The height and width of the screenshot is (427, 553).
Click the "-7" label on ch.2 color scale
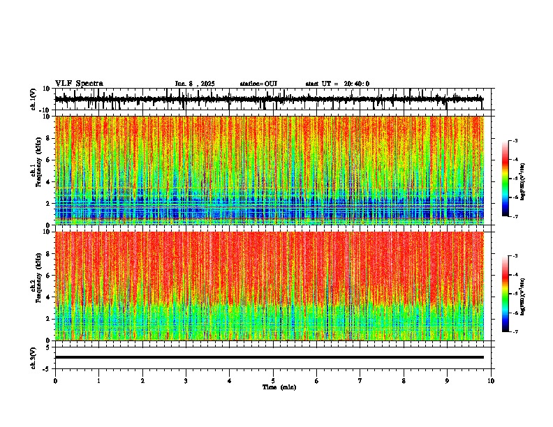[515, 332]
